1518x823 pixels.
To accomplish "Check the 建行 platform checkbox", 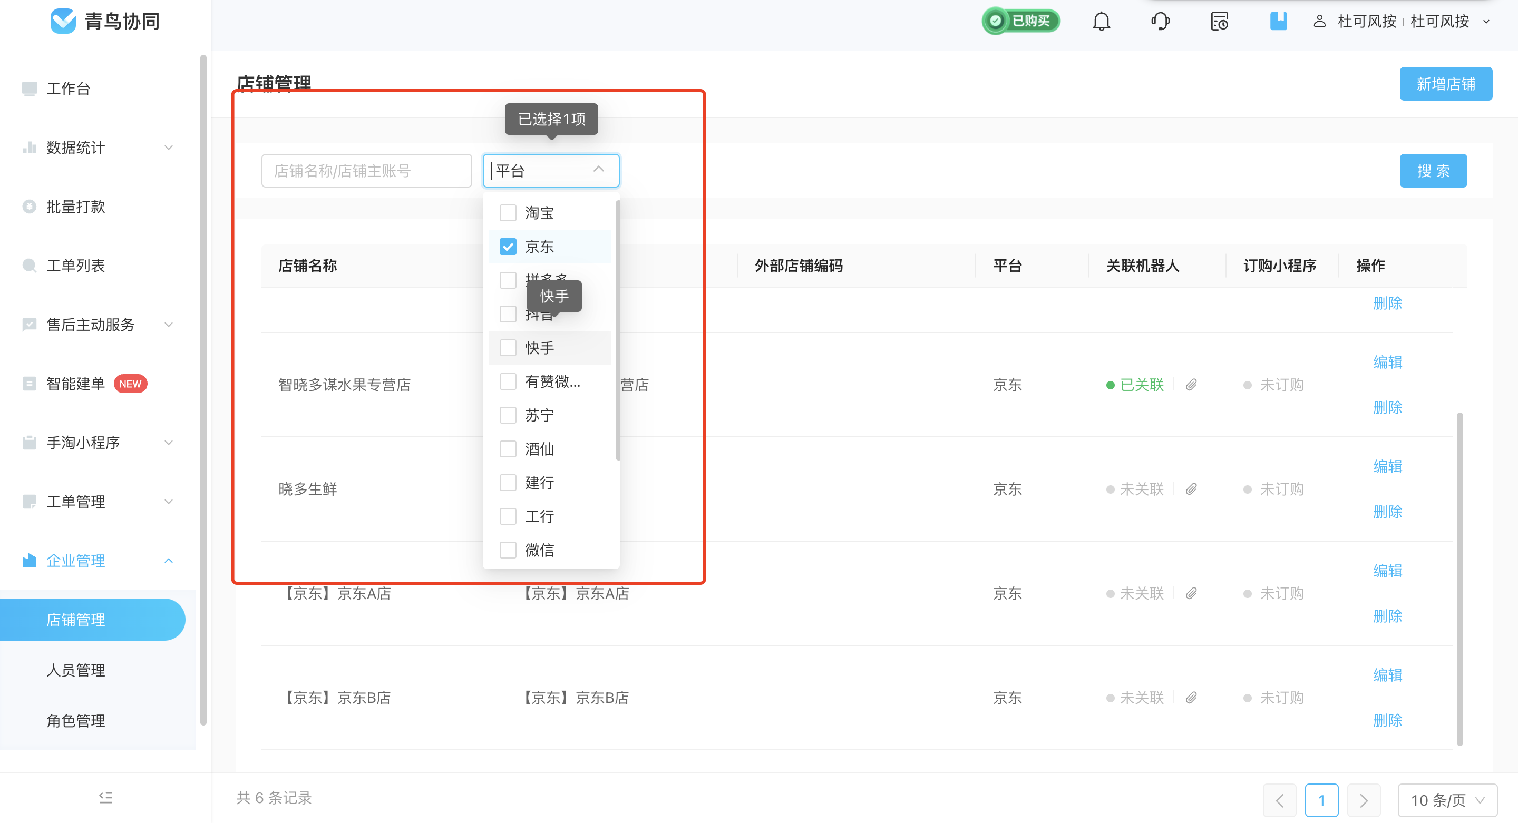I will click(508, 483).
